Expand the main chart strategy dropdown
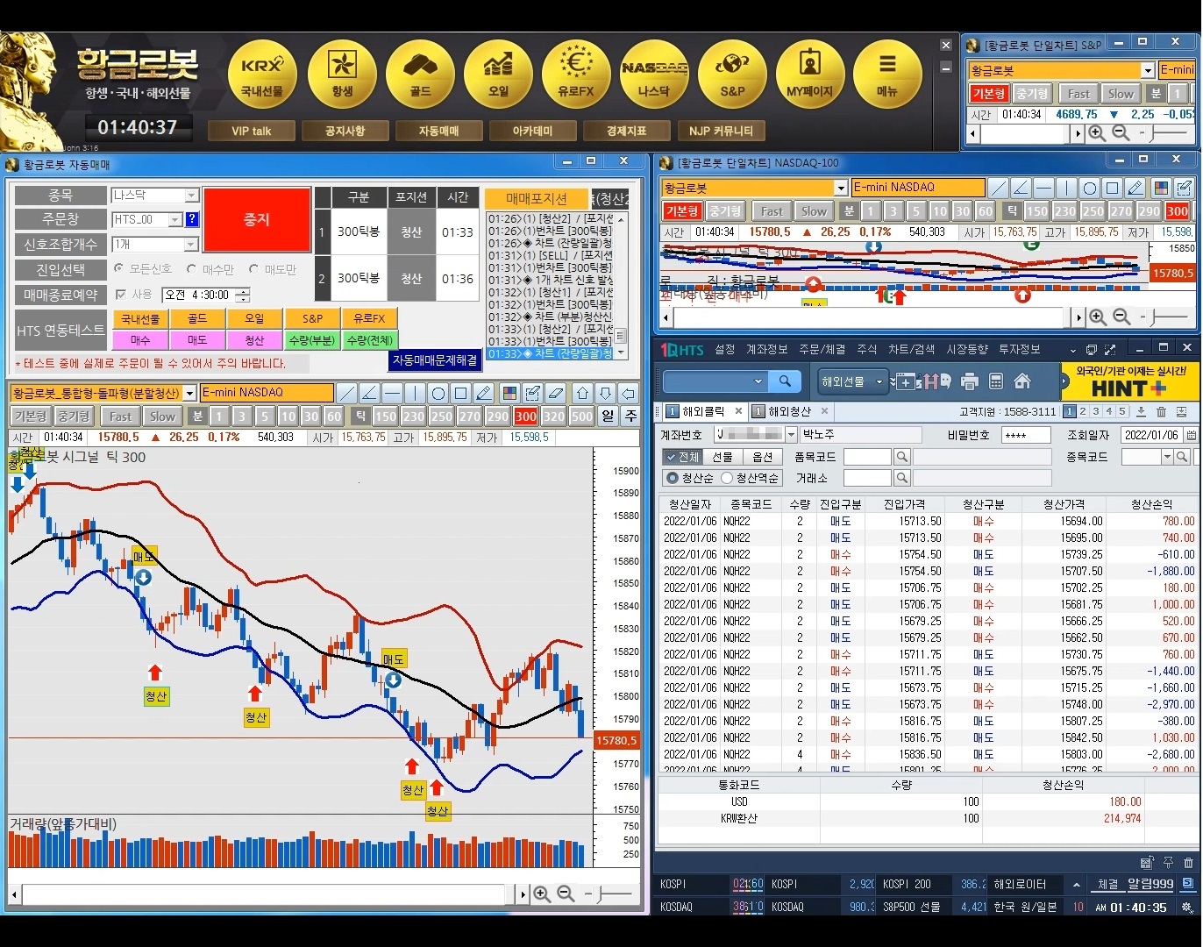1203x947 pixels. [189, 394]
